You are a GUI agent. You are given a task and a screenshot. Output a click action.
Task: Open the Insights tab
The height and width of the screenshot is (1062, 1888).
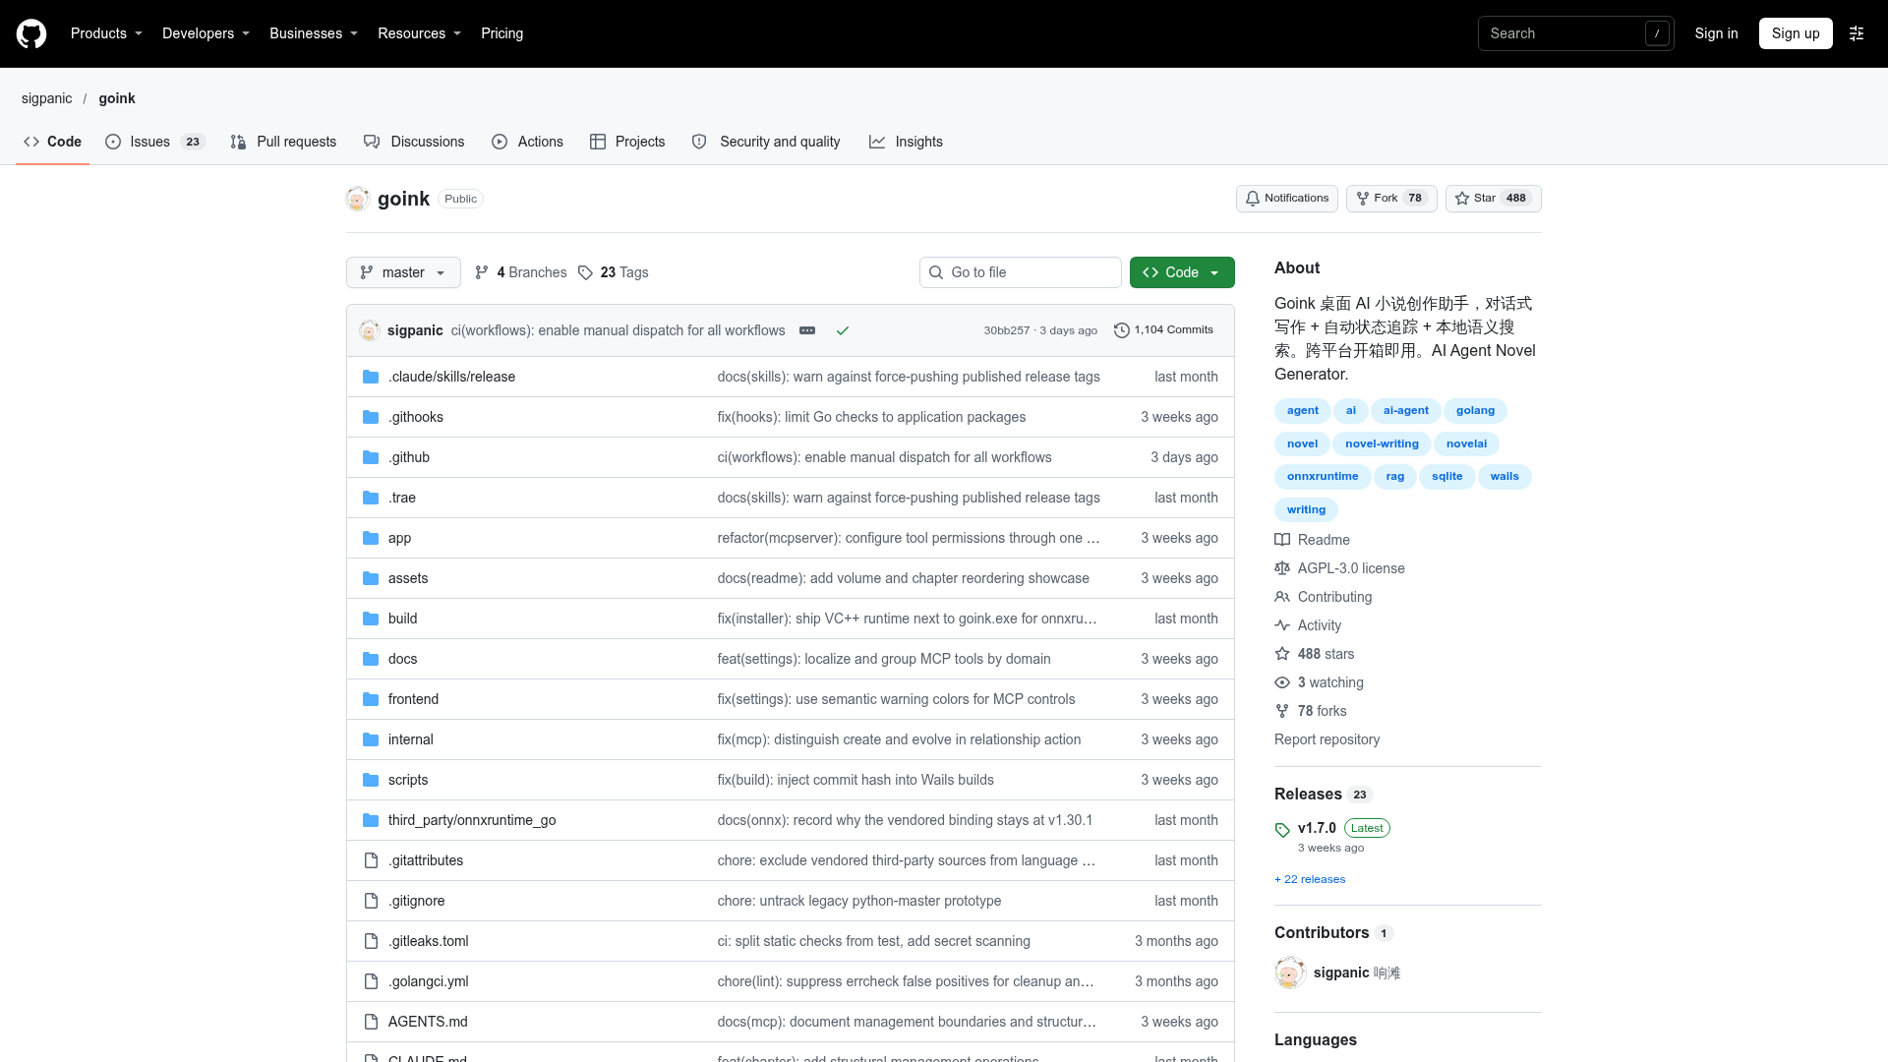(906, 142)
